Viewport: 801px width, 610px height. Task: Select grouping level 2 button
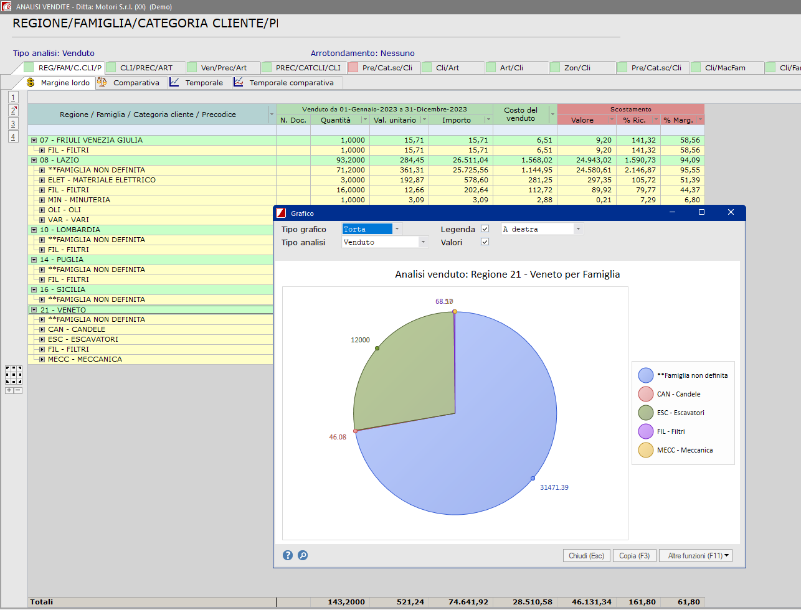pyautogui.click(x=13, y=111)
